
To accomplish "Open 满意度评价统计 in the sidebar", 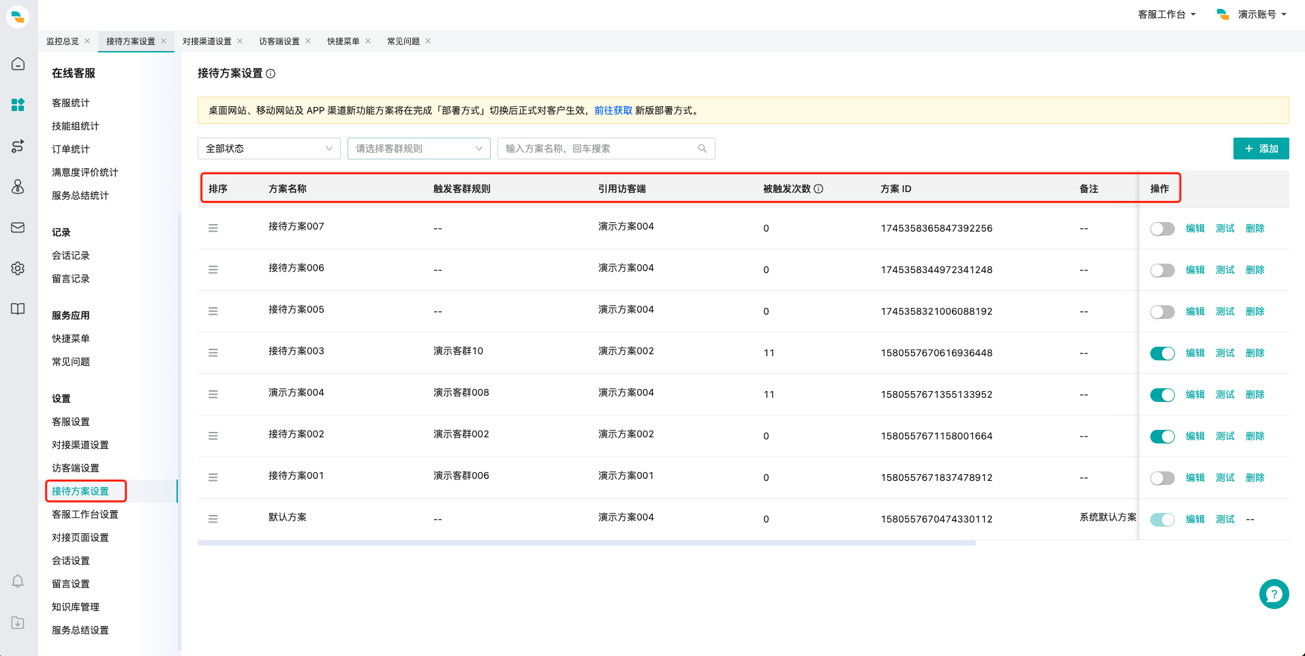I will (x=85, y=172).
